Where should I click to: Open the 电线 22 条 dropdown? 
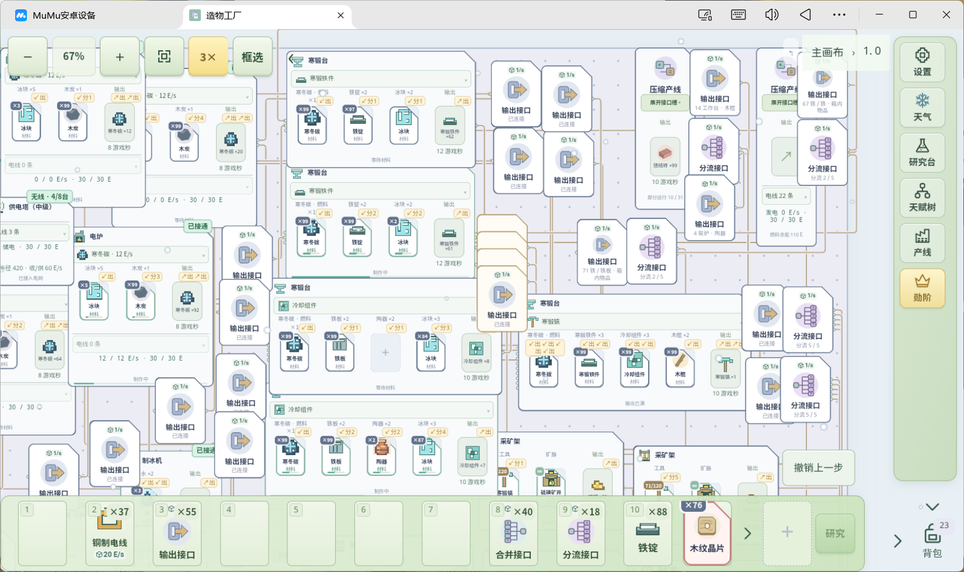786,196
